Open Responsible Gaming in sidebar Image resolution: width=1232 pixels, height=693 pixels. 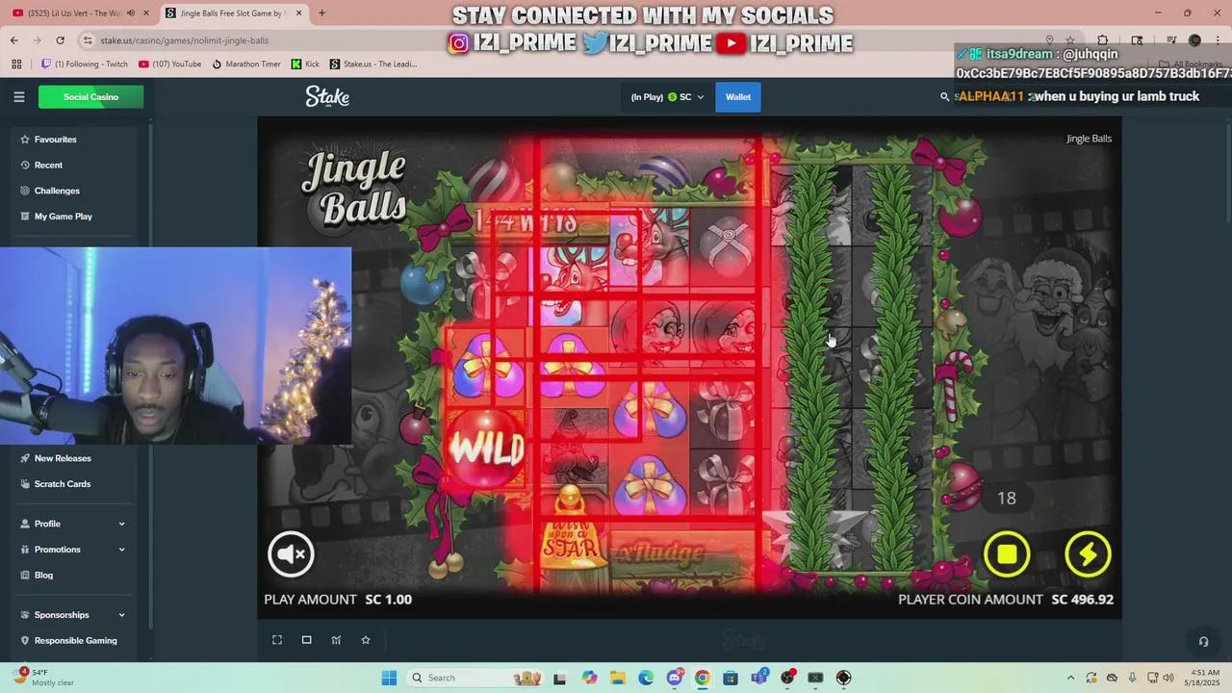74,640
